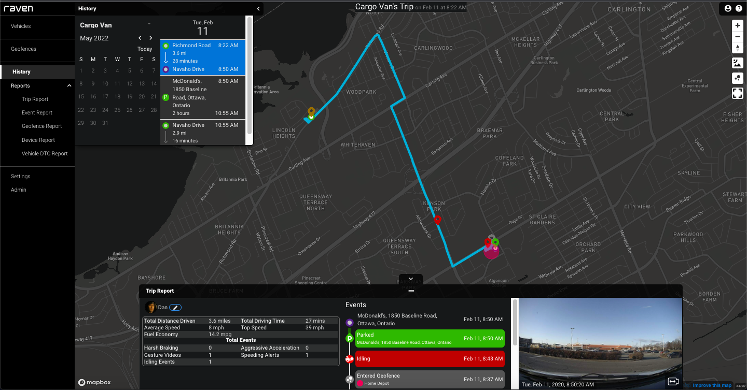Switch map style with terrain icon
Viewport: 747px width, 390px height.
click(x=738, y=63)
